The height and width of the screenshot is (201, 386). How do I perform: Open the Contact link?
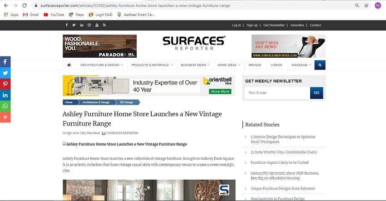tap(315, 25)
